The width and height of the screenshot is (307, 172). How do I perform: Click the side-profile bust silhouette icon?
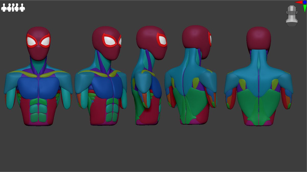point(13,8)
